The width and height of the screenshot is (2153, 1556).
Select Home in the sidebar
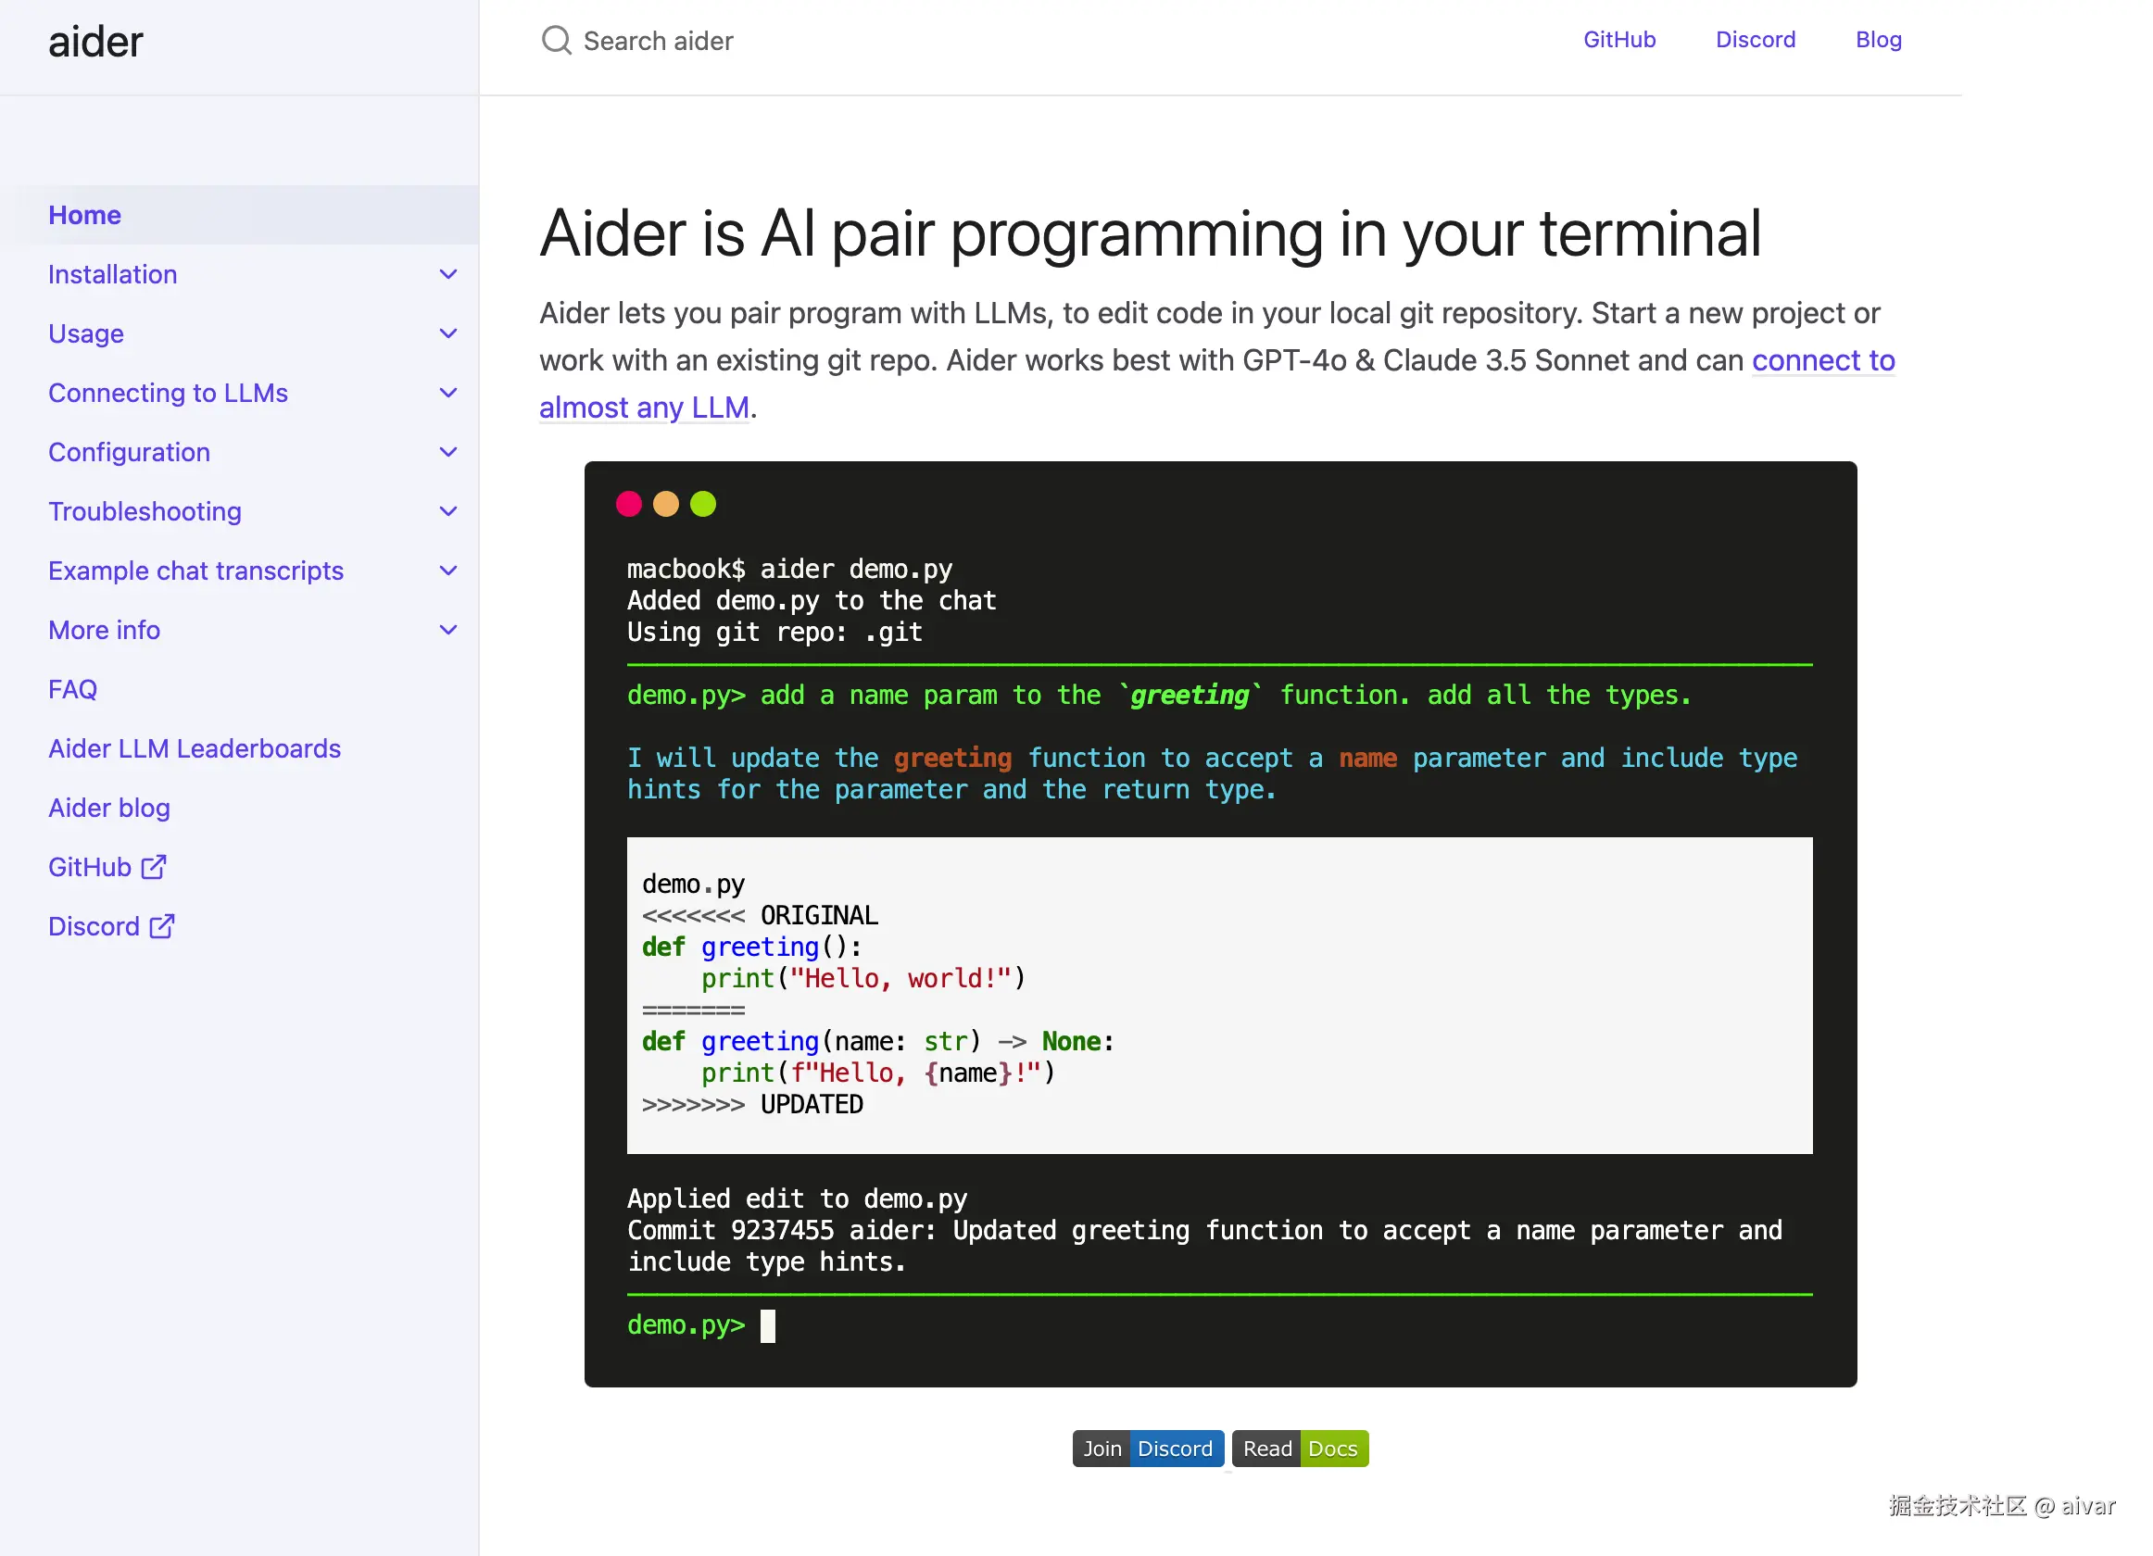pyautogui.click(x=83, y=215)
